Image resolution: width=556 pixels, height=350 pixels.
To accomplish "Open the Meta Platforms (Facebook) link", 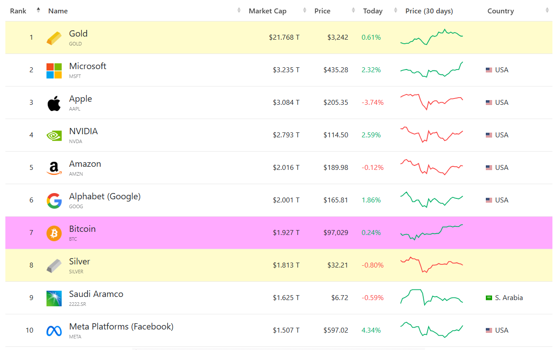I will coord(121,326).
